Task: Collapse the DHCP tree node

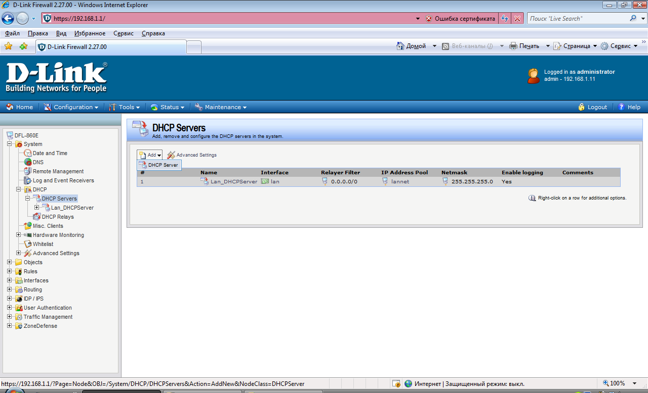Action: [19, 189]
